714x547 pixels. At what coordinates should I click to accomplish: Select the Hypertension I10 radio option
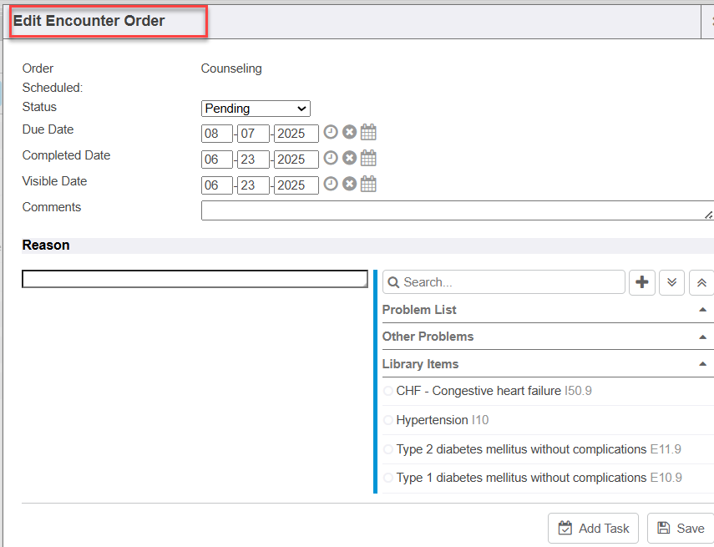coord(388,420)
